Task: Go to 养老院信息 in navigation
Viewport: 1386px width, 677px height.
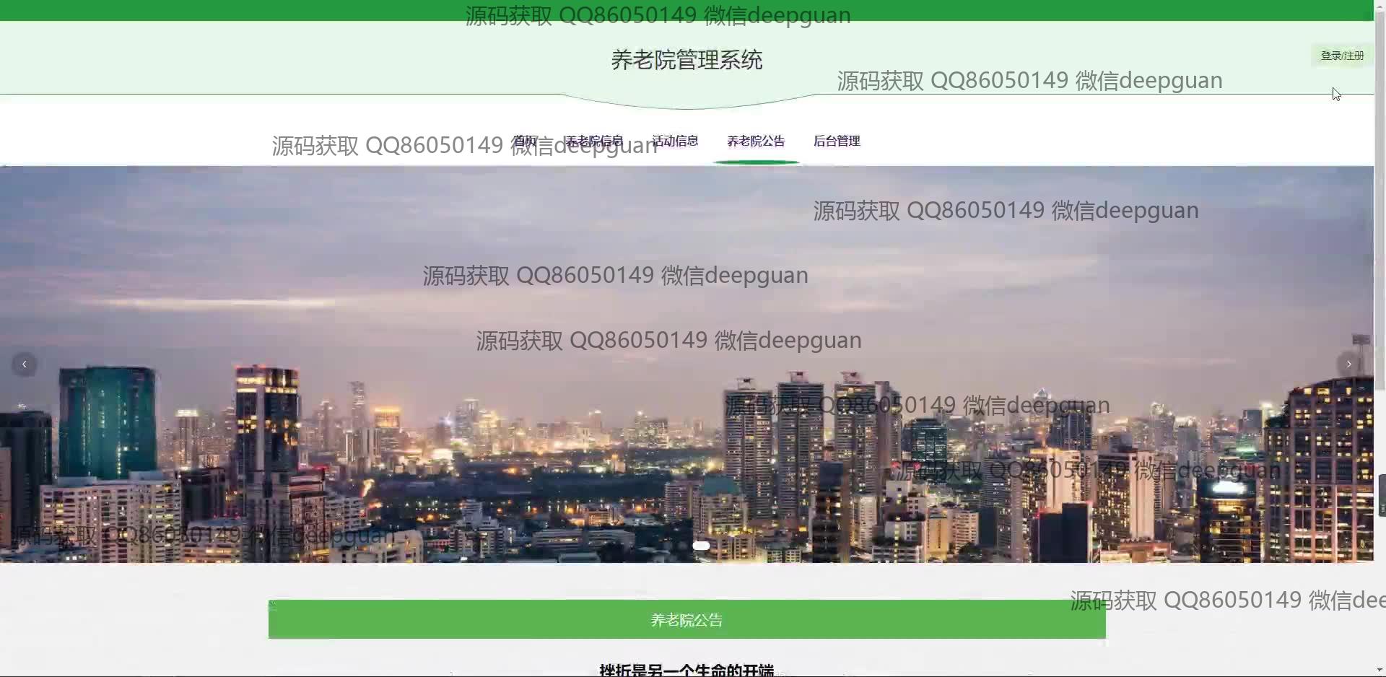Action: tap(593, 141)
